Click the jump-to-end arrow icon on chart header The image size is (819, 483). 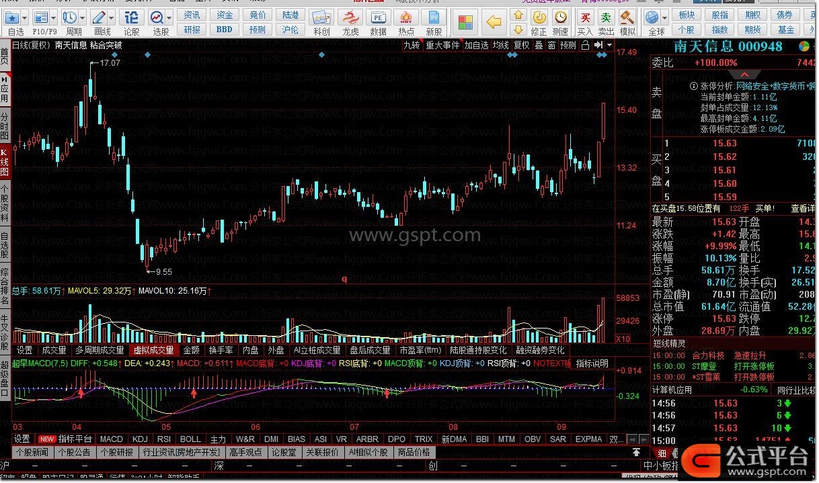click(x=598, y=45)
